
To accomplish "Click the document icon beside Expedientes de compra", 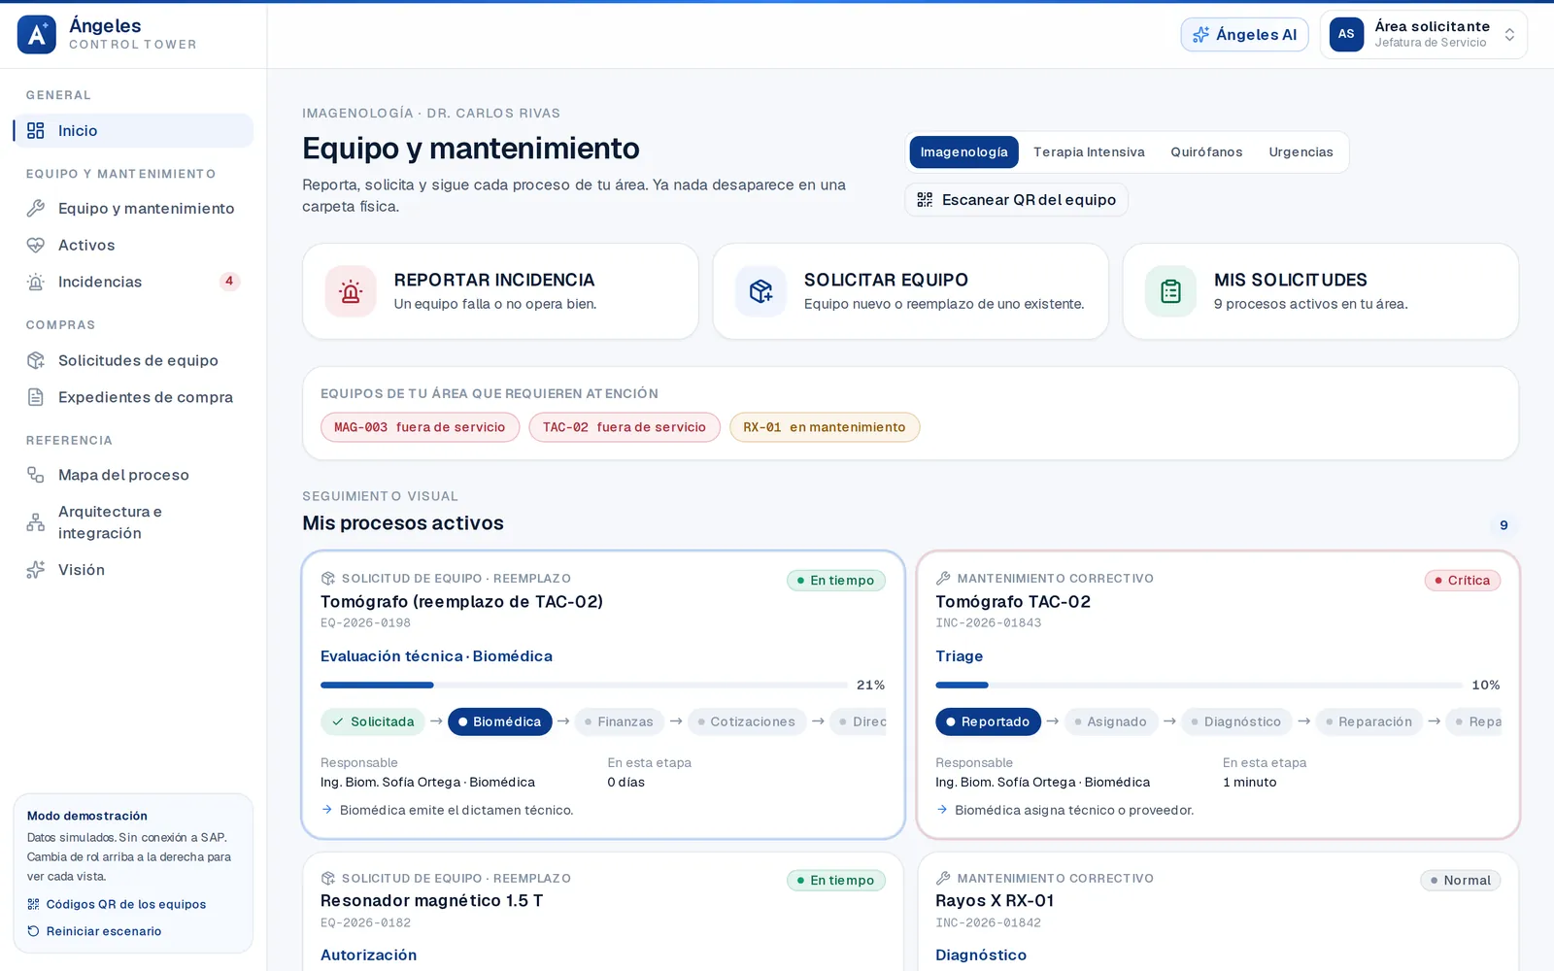I will [36, 397].
